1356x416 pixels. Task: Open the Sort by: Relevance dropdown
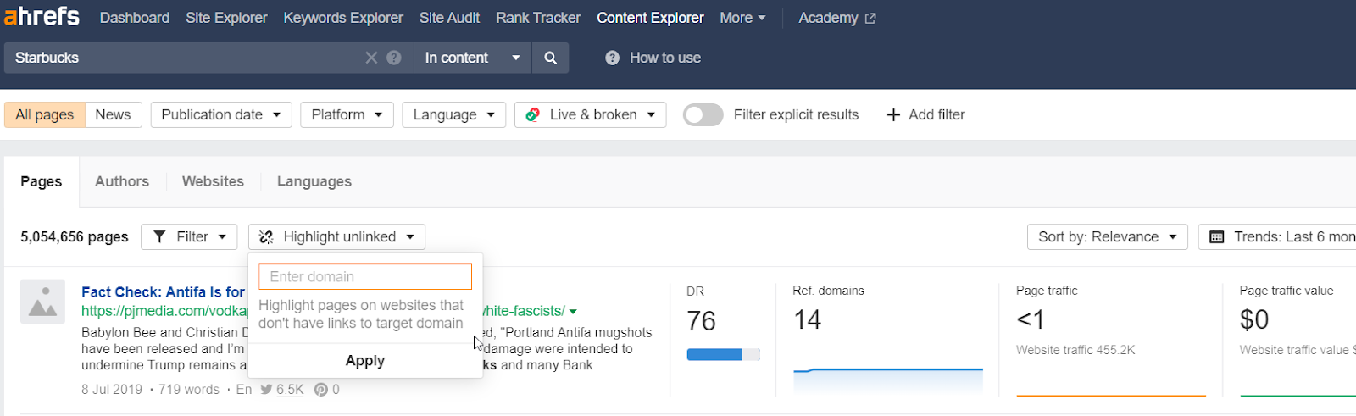point(1108,236)
